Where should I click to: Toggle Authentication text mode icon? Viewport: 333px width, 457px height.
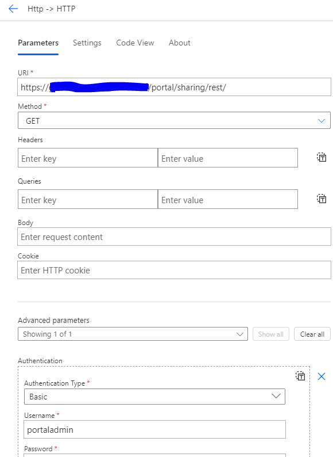point(300,376)
